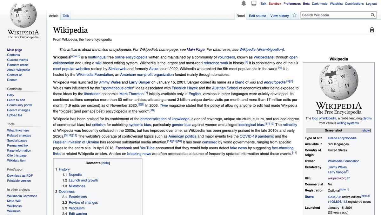Image resolution: width=381 pixels, height=215 pixels.
Task: Click the search magnifying glass icon
Action: click(x=373, y=15)
